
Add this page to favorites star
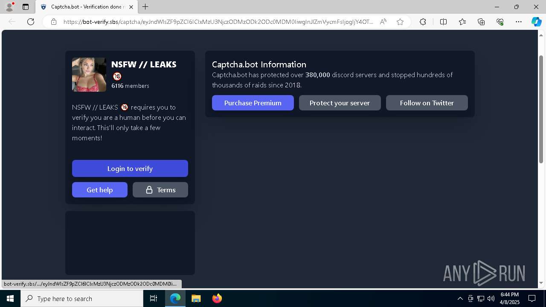400,22
